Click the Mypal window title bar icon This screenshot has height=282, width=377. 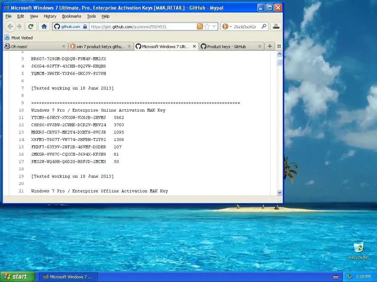[x=7, y=8]
